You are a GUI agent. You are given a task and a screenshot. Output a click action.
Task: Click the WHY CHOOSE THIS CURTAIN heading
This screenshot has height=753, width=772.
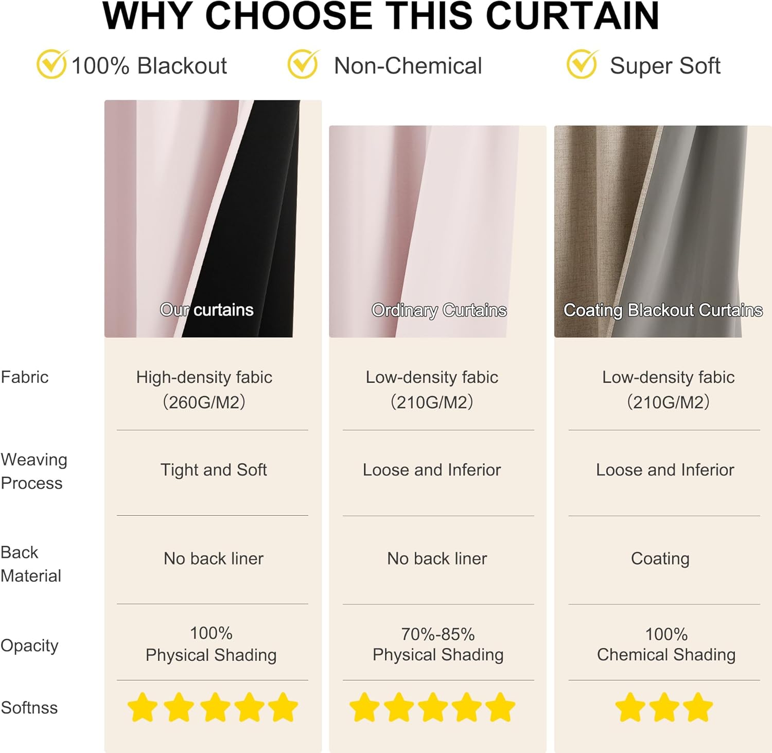coord(381,16)
